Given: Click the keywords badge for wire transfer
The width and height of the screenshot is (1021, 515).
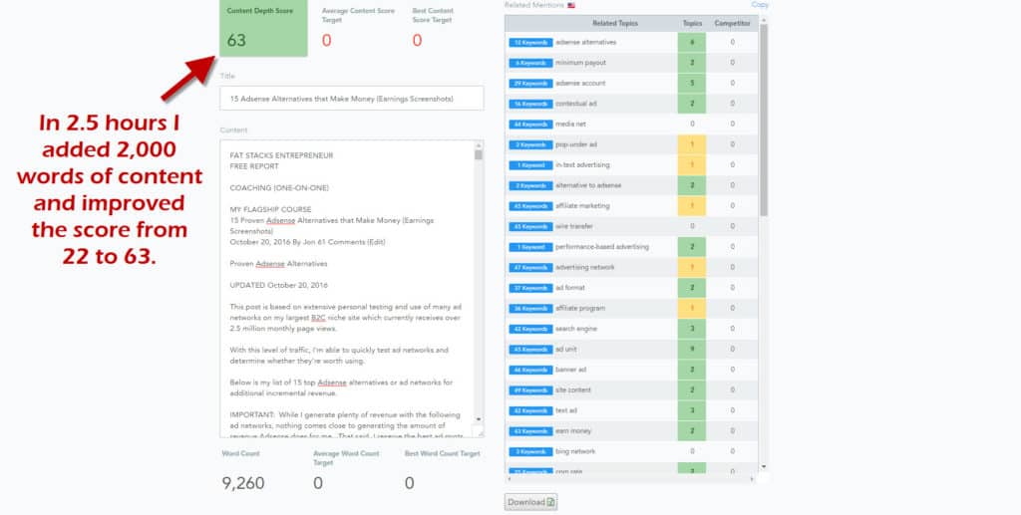Looking at the screenshot, I should point(529,226).
